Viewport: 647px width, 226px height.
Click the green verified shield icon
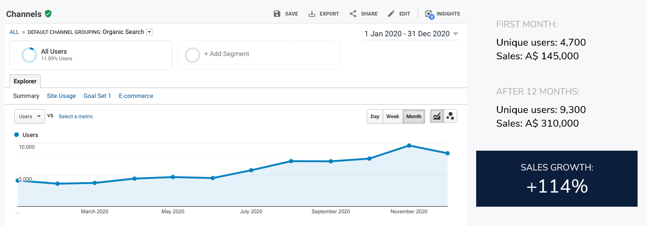[48, 14]
